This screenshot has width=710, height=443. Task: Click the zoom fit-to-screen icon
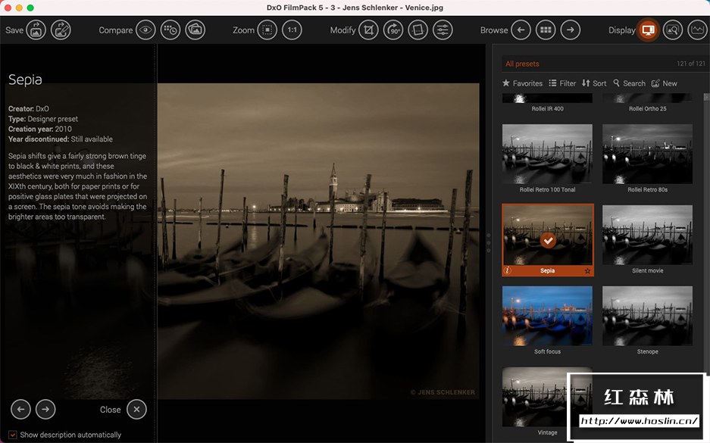tap(267, 30)
